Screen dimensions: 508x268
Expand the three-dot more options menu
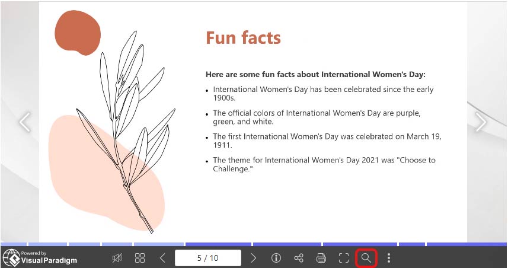coord(389,258)
